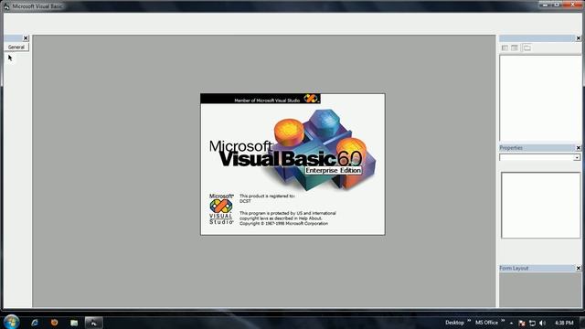Click the View Object icon in Project Explorer
Image resolution: width=585 pixels, height=329 pixels.
click(515, 48)
